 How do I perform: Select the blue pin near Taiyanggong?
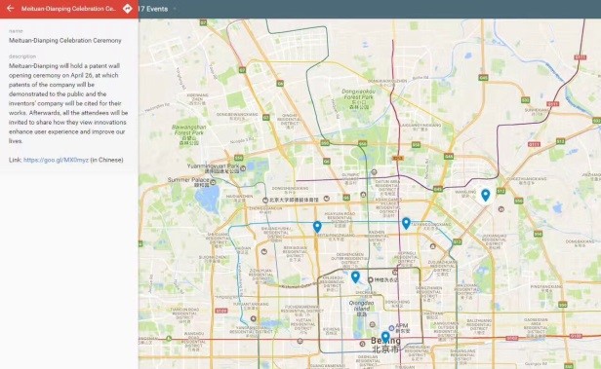(406, 223)
